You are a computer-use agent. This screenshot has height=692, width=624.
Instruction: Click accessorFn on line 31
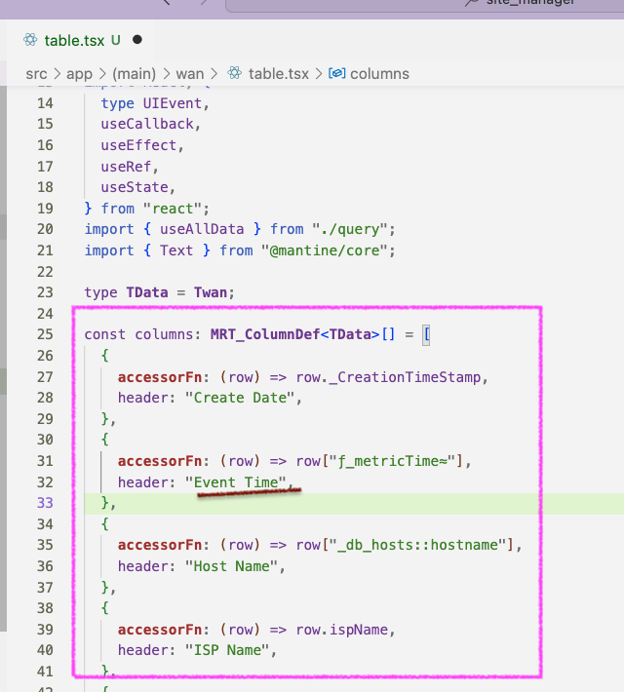[160, 461]
